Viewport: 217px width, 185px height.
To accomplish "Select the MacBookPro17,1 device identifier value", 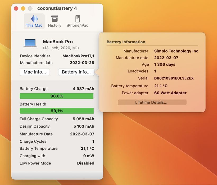I will pos(78,56).
